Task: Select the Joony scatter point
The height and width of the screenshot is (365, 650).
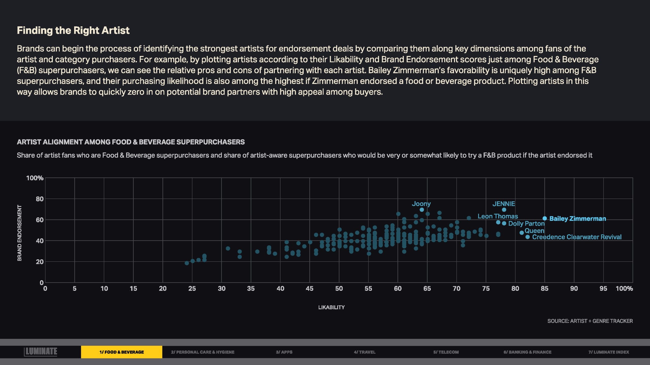Action: pyautogui.click(x=422, y=210)
